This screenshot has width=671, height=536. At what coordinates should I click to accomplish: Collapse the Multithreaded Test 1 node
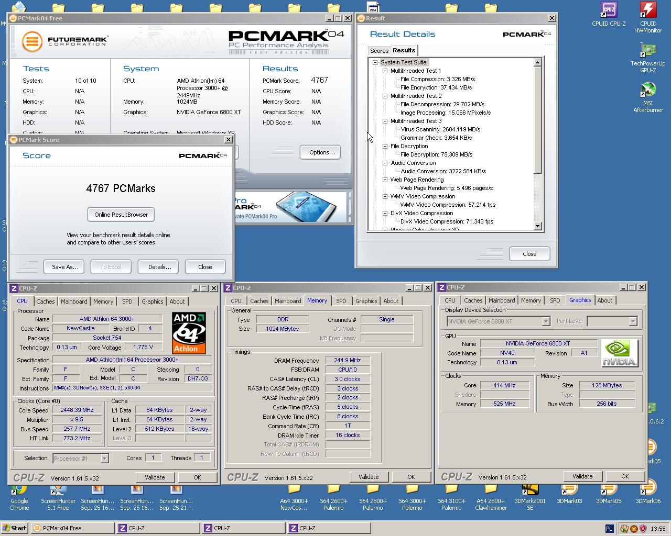[385, 71]
